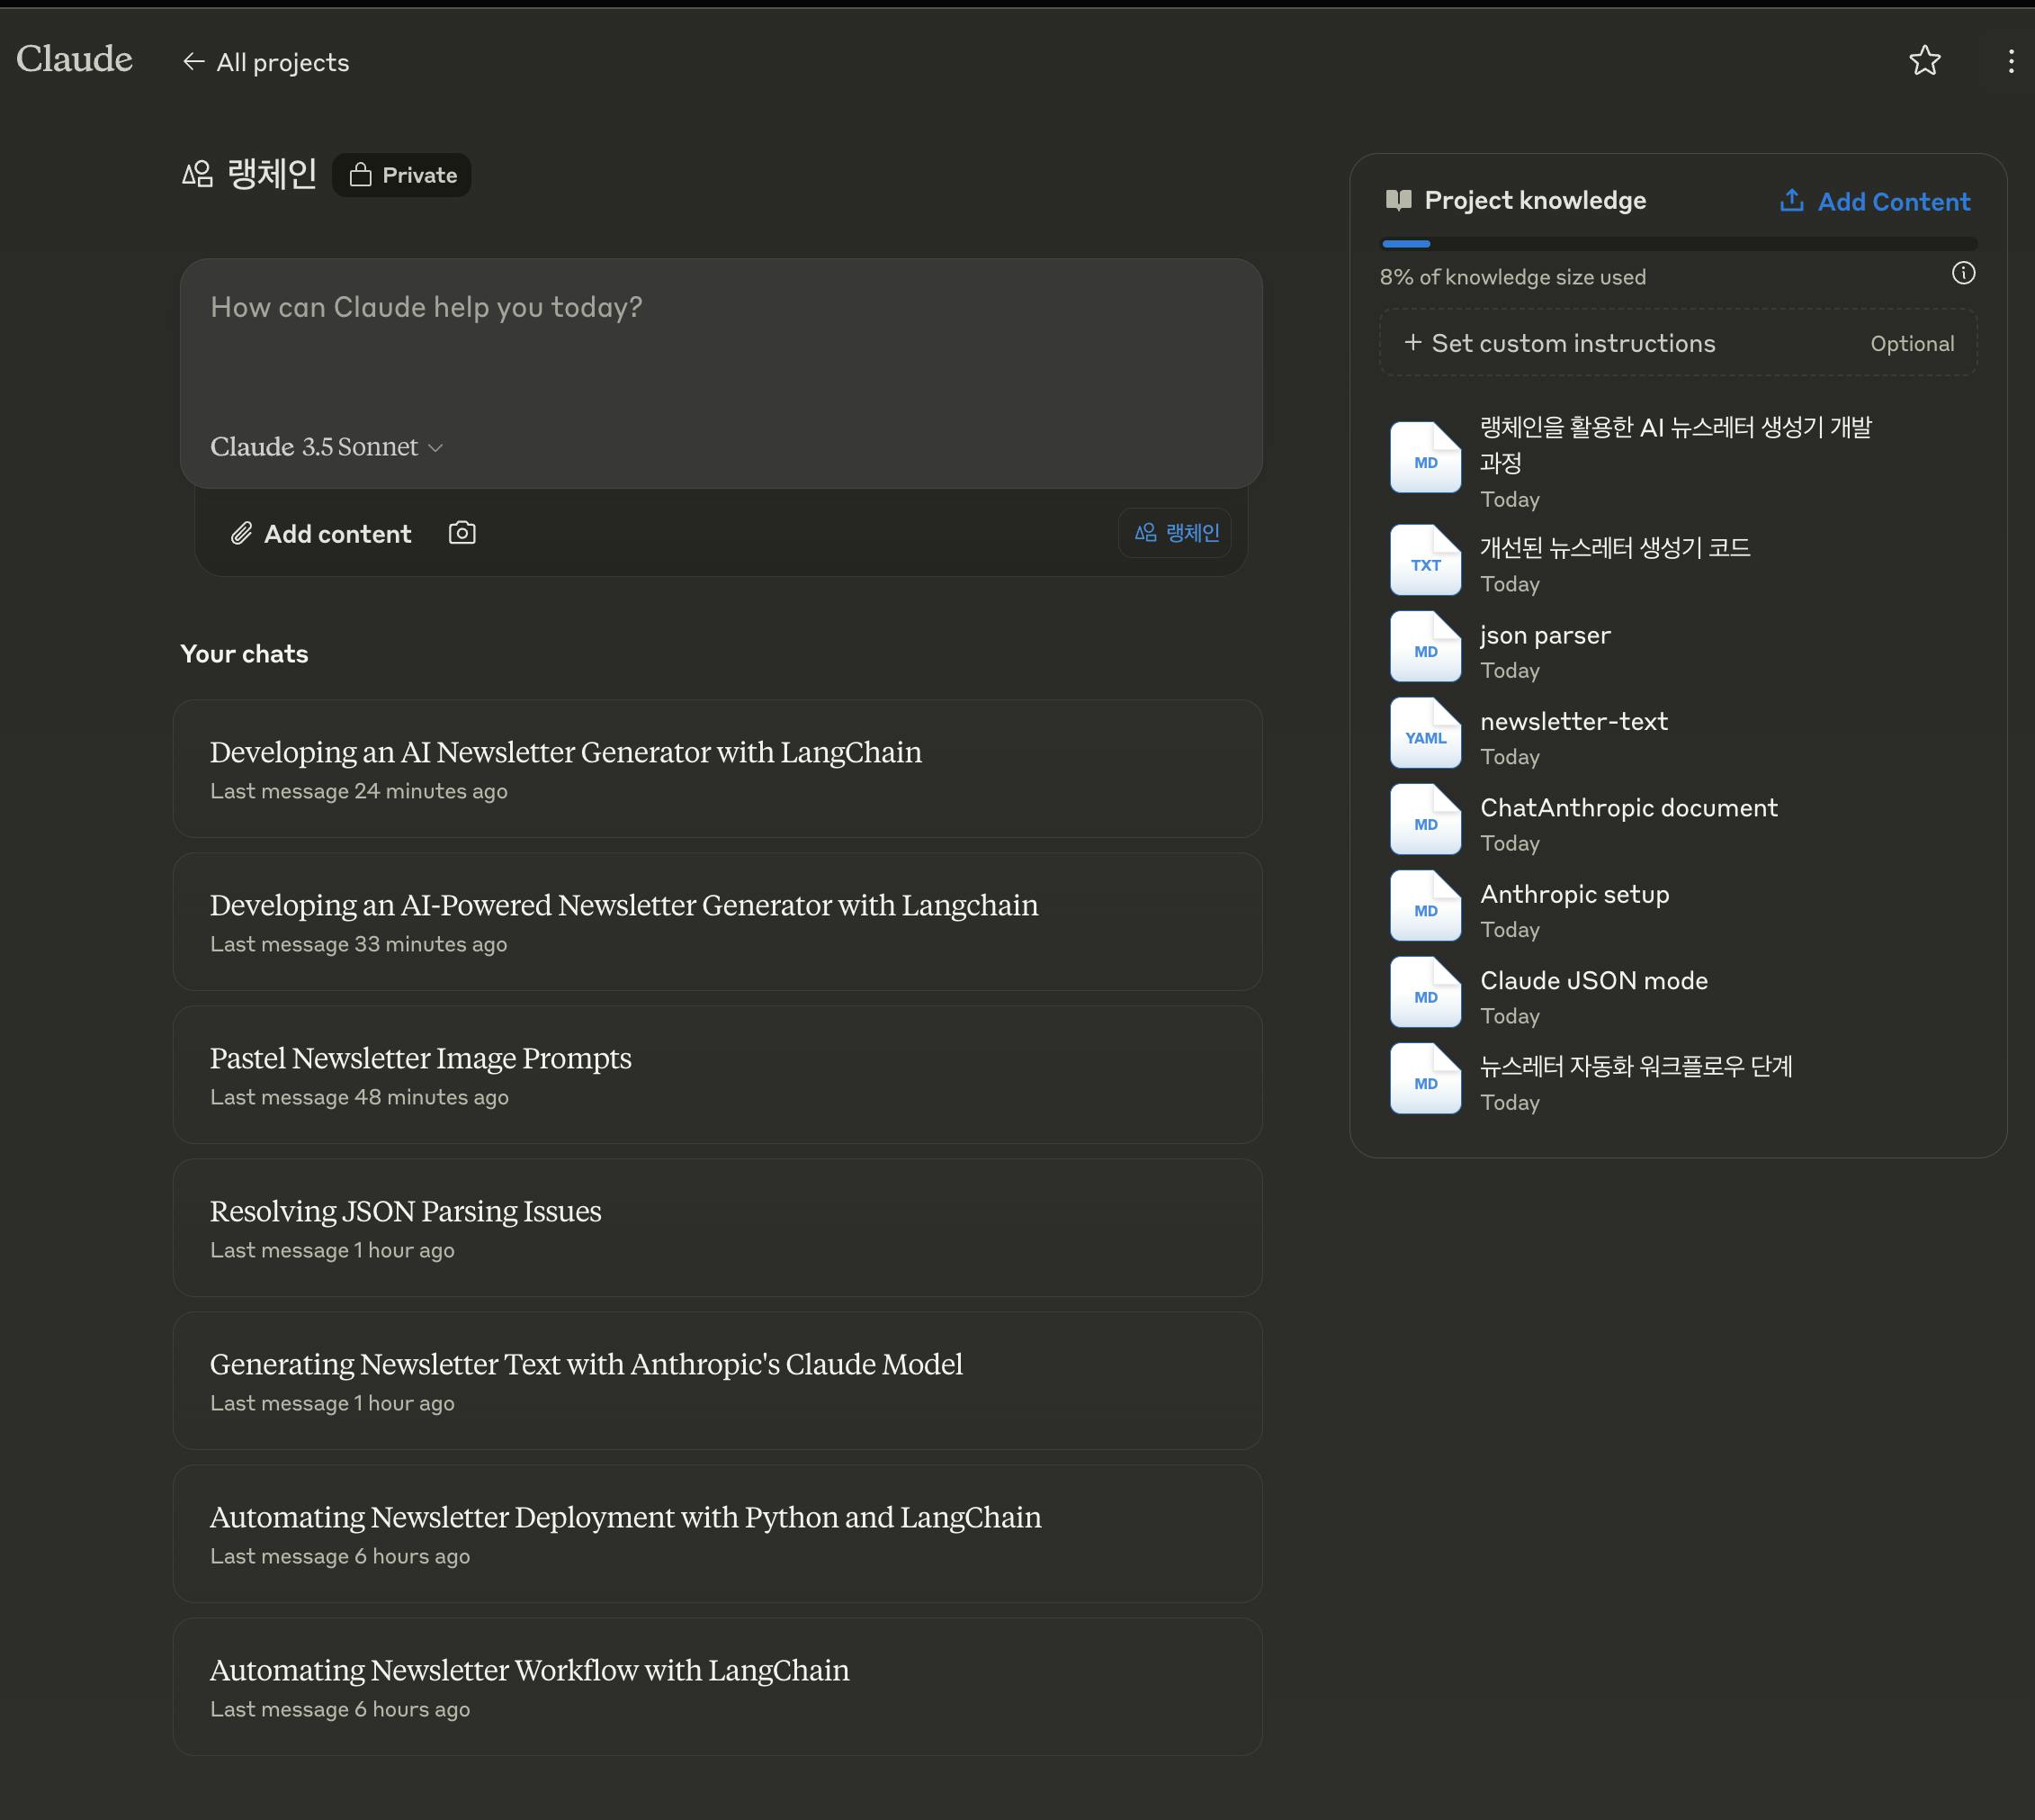
Task: Click the Private visibility badge
Action: click(402, 175)
